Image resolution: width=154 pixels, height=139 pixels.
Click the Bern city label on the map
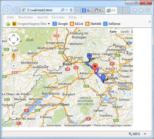point(66,105)
